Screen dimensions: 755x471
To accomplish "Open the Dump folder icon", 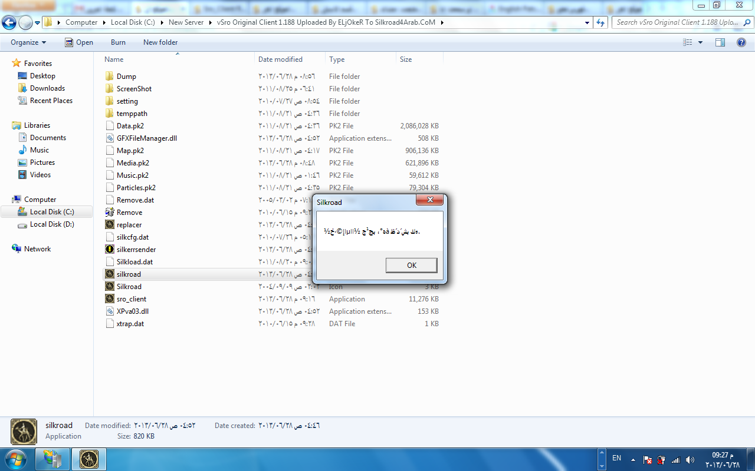I will (110, 76).
